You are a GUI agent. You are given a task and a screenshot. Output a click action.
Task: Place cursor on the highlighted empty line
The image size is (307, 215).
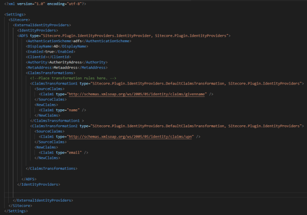tap(156, 195)
